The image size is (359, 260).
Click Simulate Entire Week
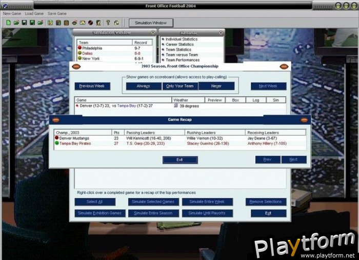click(207, 202)
